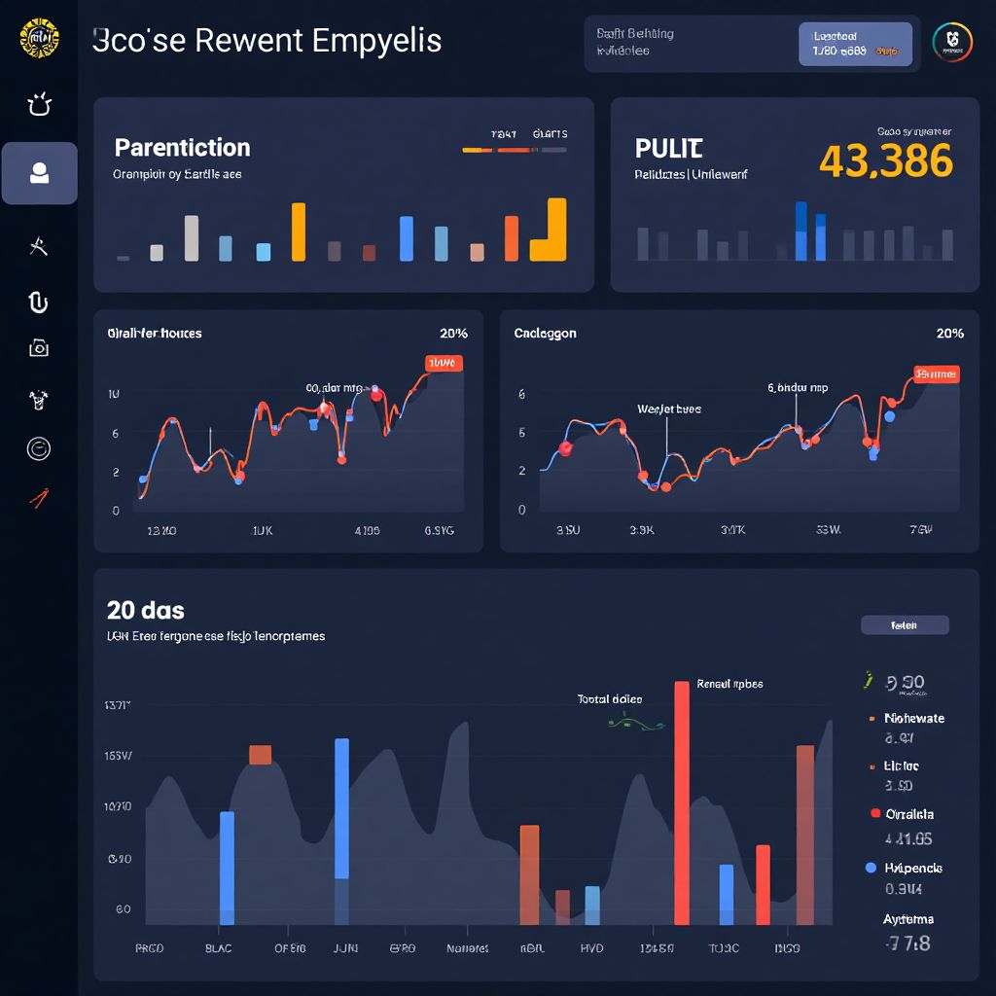The width and height of the screenshot is (996, 996).
Task: Open the Lasctoal date selector in header
Action: [855, 43]
